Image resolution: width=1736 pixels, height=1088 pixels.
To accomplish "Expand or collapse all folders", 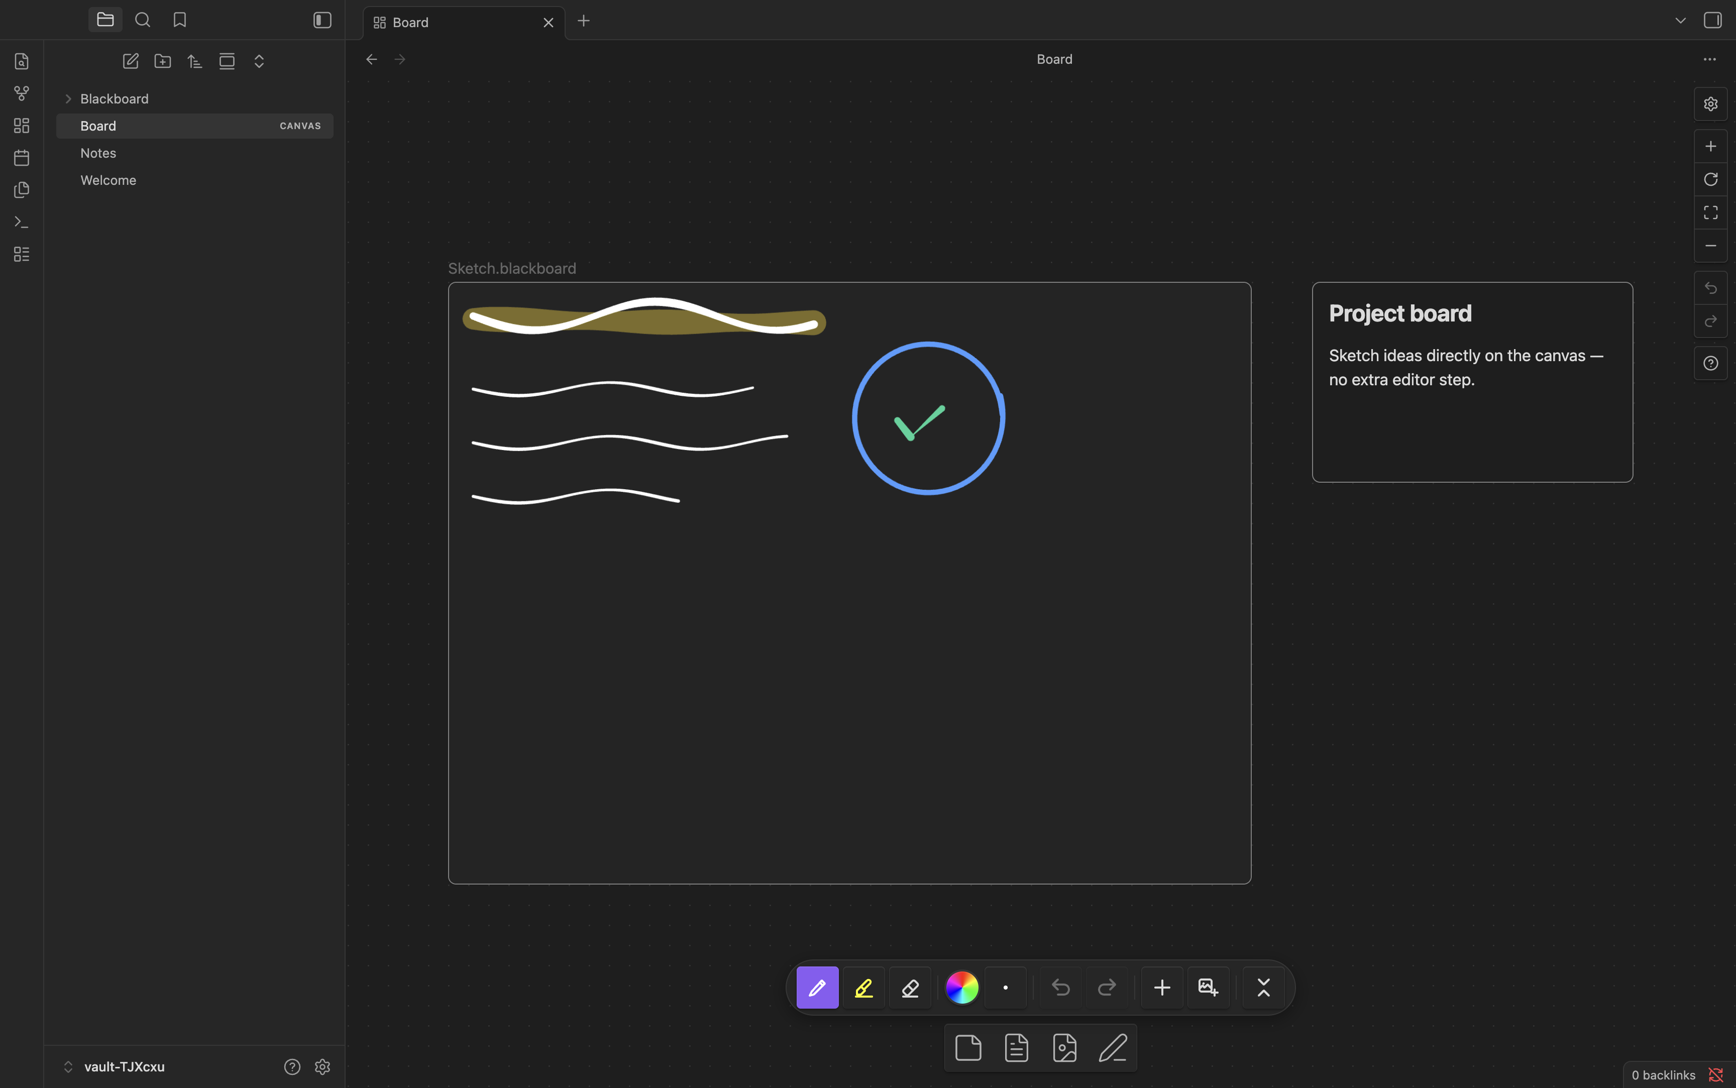I will 259,61.
